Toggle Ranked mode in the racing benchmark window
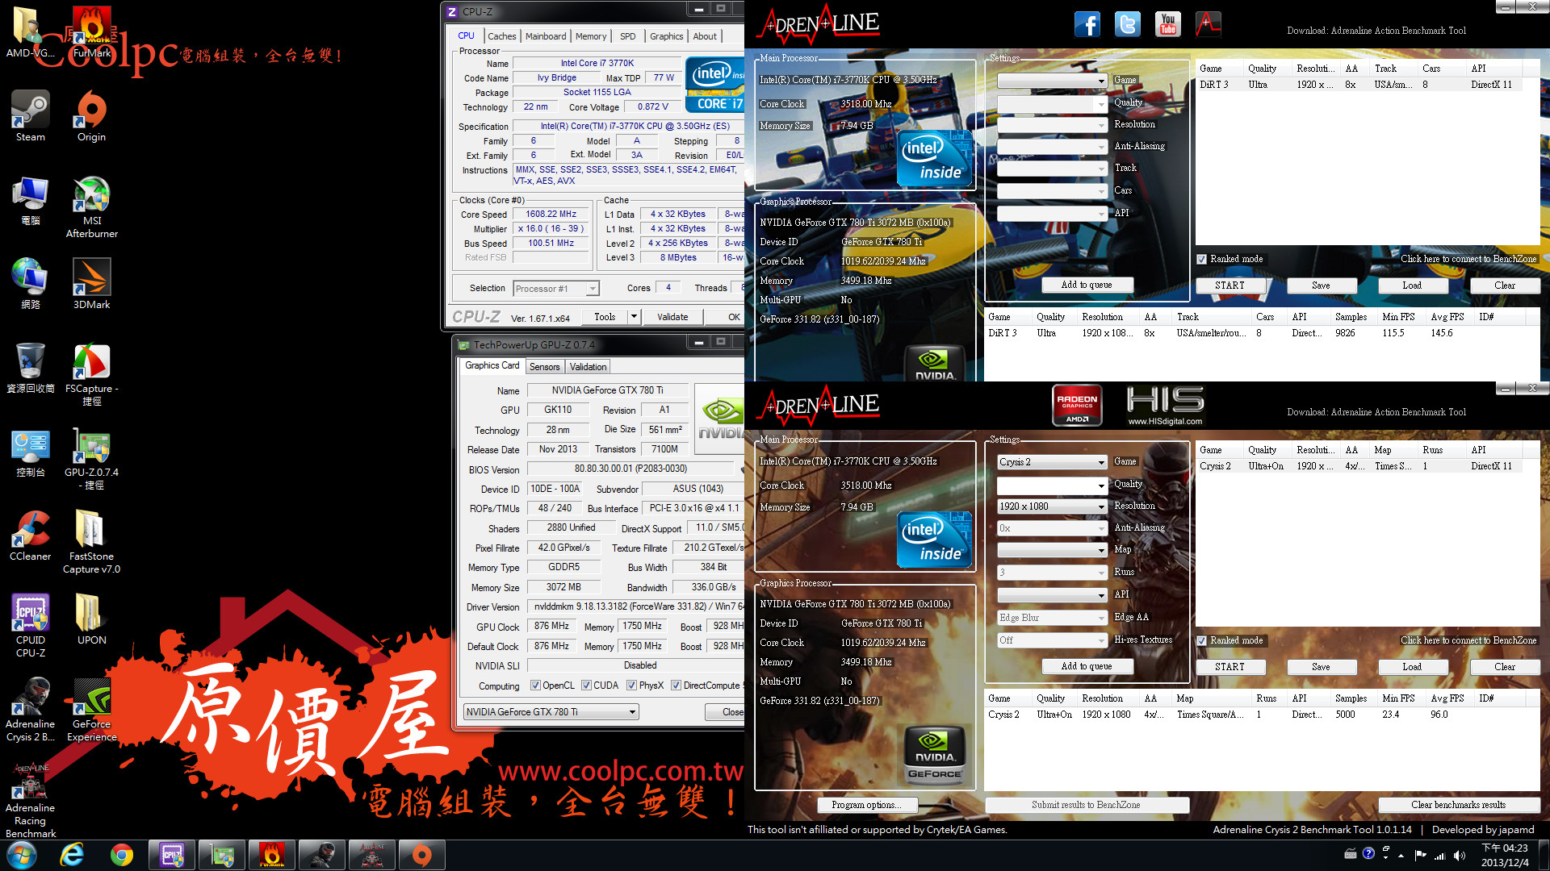The width and height of the screenshot is (1550, 871). pyautogui.click(x=1202, y=259)
